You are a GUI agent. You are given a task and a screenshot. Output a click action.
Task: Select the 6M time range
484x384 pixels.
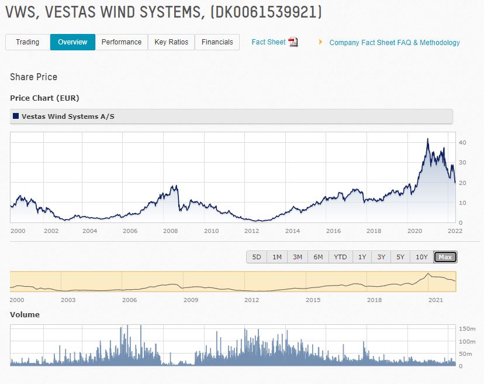click(318, 256)
